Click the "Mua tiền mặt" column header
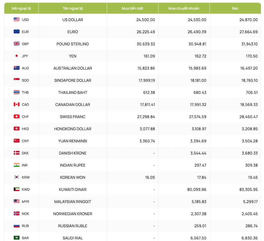The width and height of the screenshot is (264, 241). click(133, 8)
